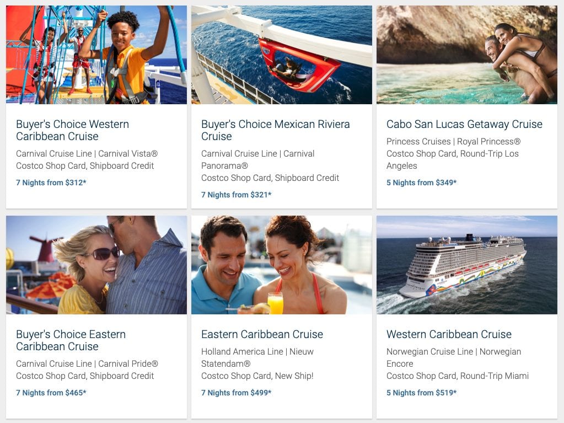Image resolution: width=564 pixels, height=423 pixels.
Task: Open Buyer's Choice Western Caribbean Cruise title
Action: 72,130
